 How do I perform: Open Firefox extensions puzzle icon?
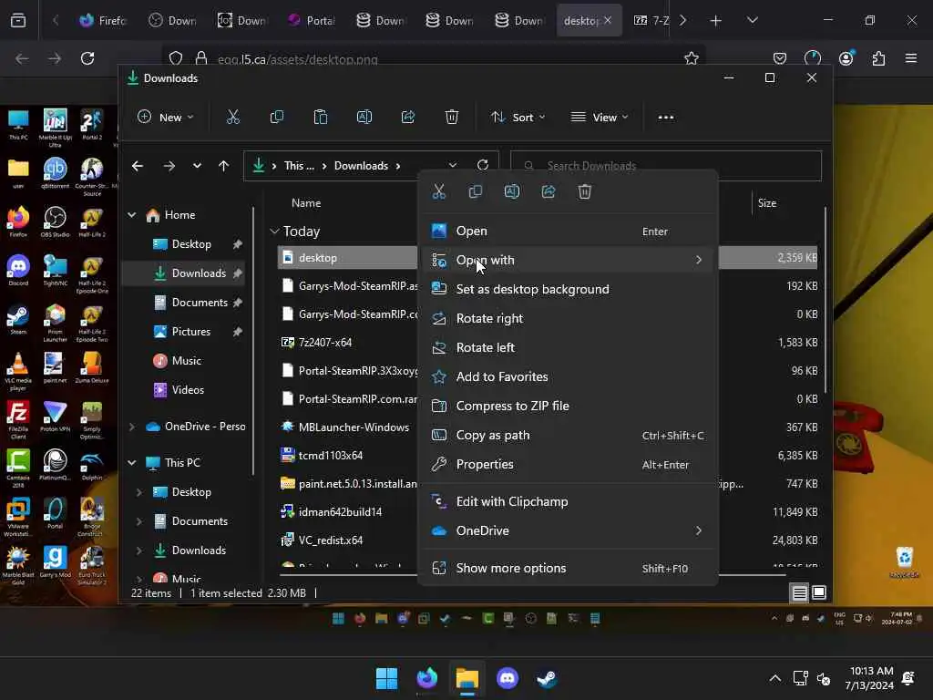(878, 58)
